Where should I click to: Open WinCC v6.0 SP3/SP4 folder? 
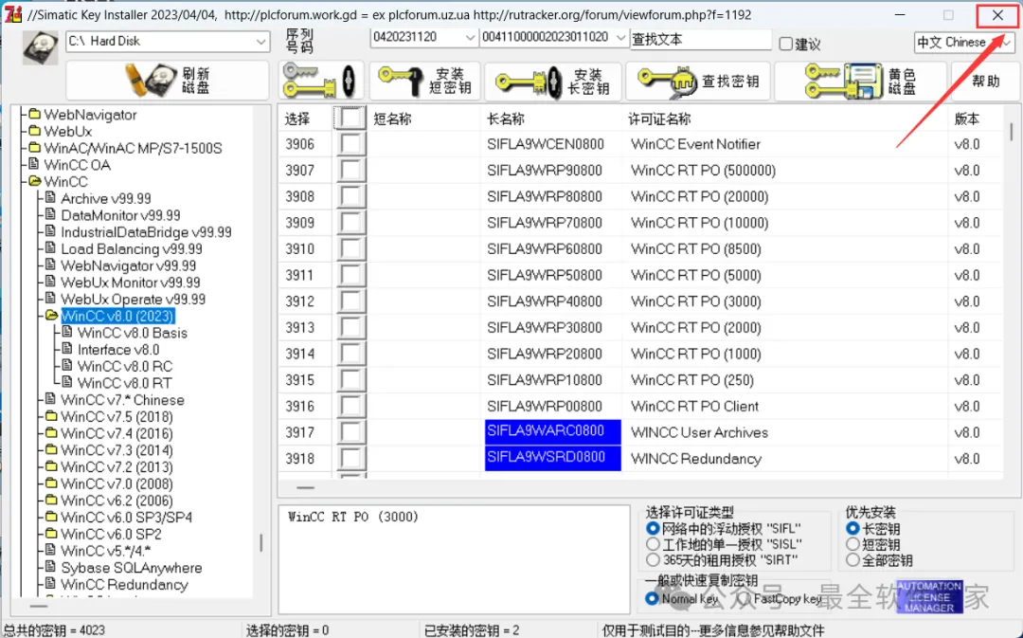click(x=127, y=518)
